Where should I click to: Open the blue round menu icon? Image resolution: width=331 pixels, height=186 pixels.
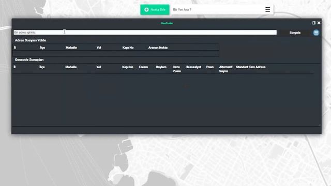tap(316, 33)
